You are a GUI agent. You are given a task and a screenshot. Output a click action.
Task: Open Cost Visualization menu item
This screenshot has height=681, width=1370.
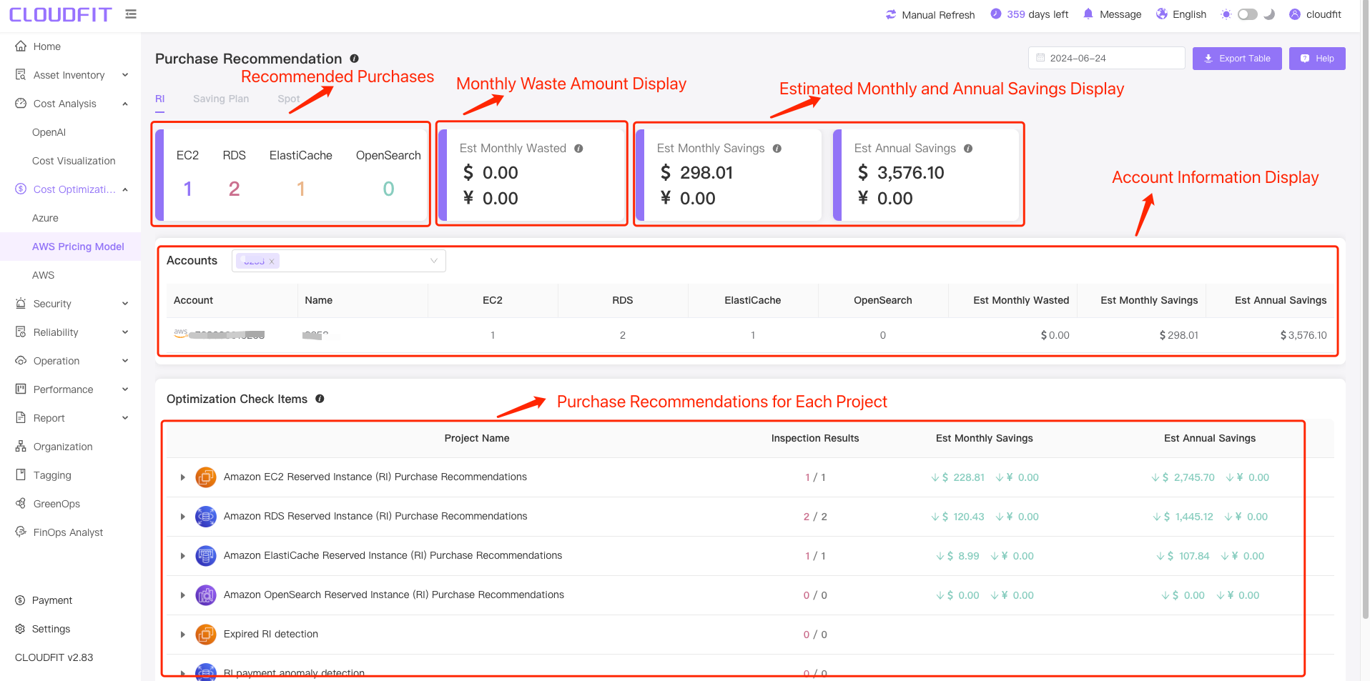click(74, 161)
